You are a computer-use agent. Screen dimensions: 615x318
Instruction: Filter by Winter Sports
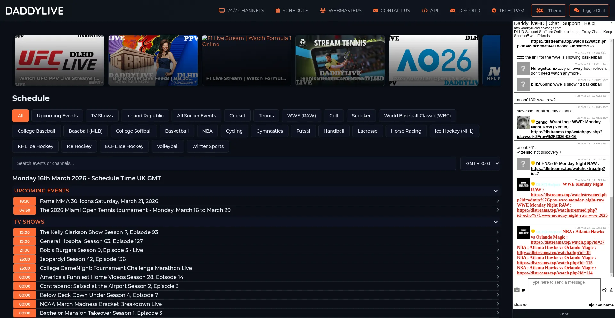point(208,146)
